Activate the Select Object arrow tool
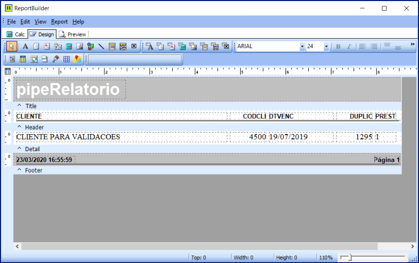 [x=11, y=46]
